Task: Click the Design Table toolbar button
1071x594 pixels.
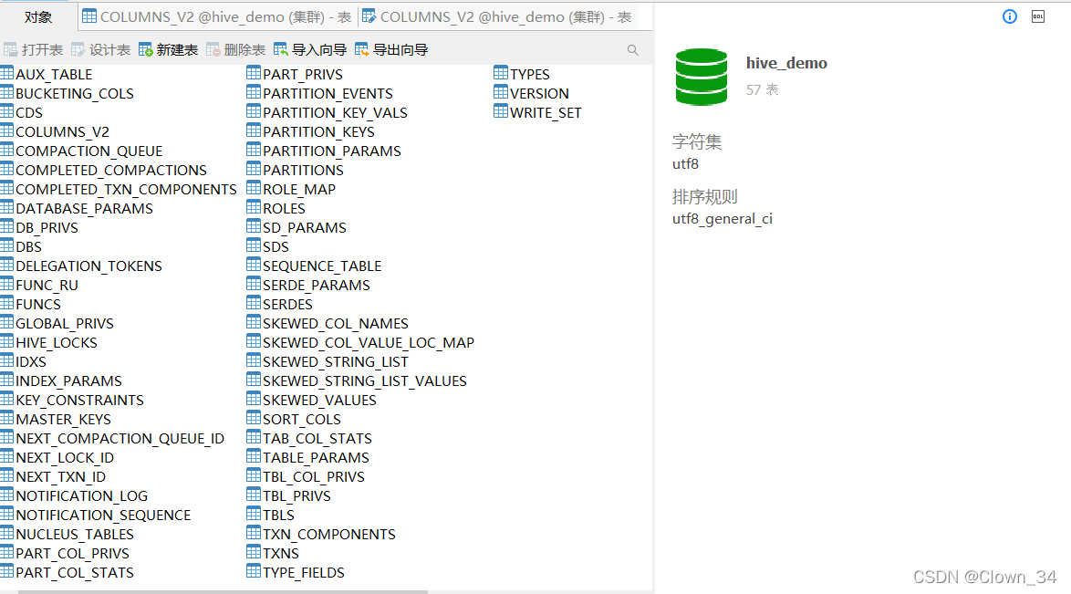Action: (101, 50)
